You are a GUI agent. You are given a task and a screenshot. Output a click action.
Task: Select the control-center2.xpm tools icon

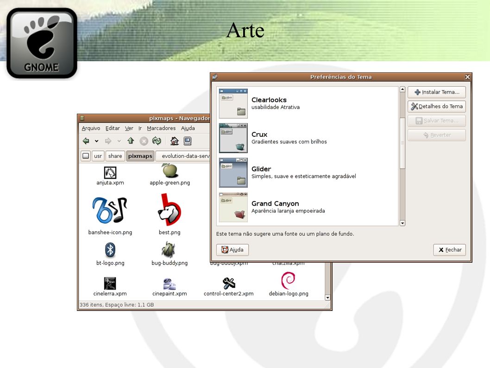point(229,284)
